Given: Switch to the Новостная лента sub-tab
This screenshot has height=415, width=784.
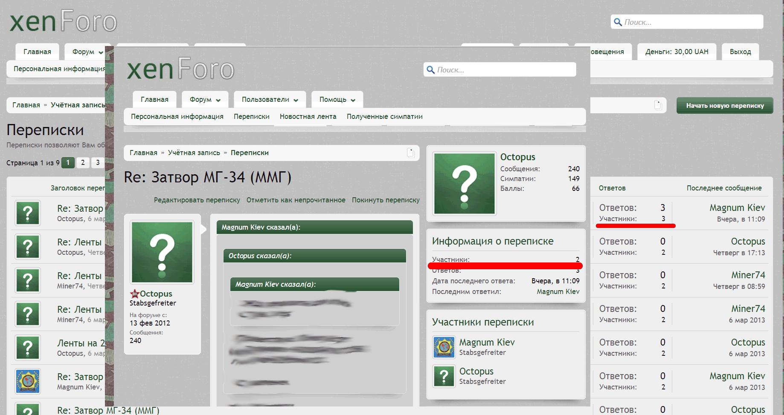Looking at the screenshot, I should (x=308, y=116).
